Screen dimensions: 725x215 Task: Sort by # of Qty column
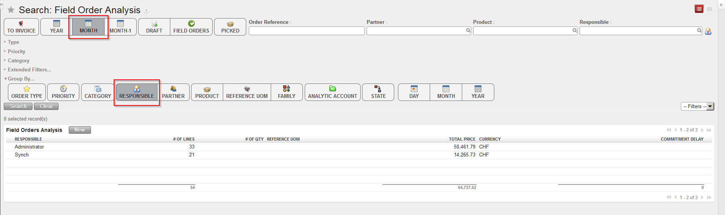255,139
